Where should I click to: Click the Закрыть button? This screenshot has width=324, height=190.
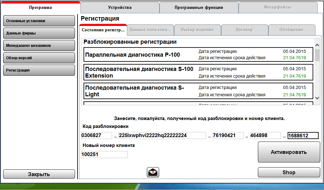pyautogui.click(x=39, y=174)
